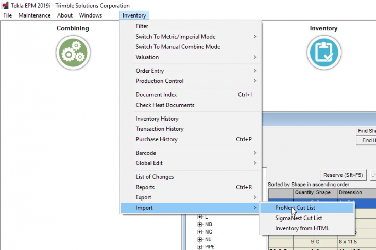Expand the L tree node

tap(199, 217)
